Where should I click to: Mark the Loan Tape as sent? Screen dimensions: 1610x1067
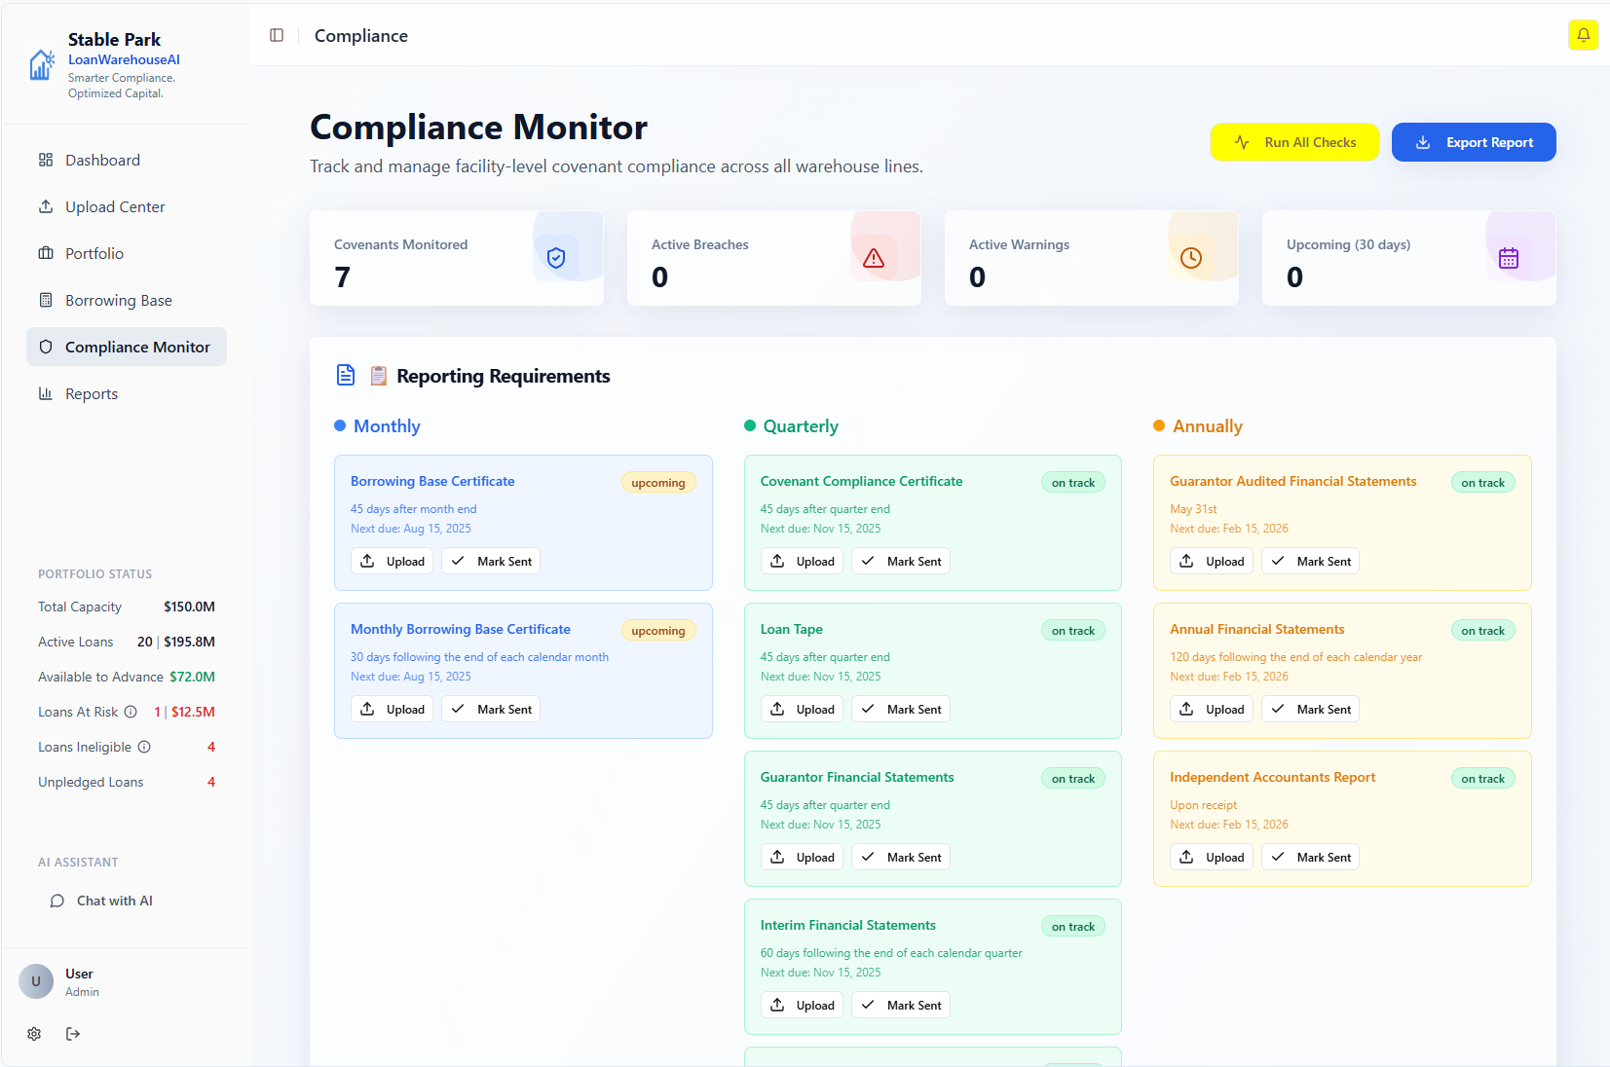pyautogui.click(x=900, y=709)
